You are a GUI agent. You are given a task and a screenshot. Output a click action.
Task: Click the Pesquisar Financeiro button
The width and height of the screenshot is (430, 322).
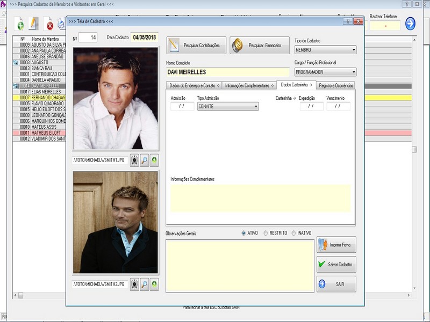click(x=260, y=46)
